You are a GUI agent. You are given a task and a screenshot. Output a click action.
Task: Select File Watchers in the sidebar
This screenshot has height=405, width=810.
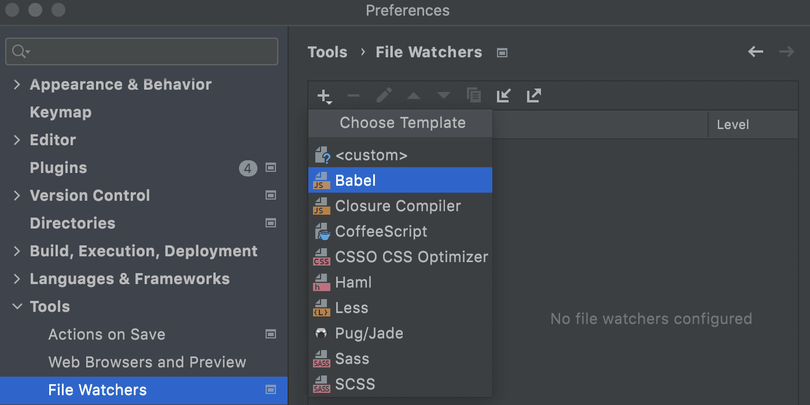(x=143, y=390)
